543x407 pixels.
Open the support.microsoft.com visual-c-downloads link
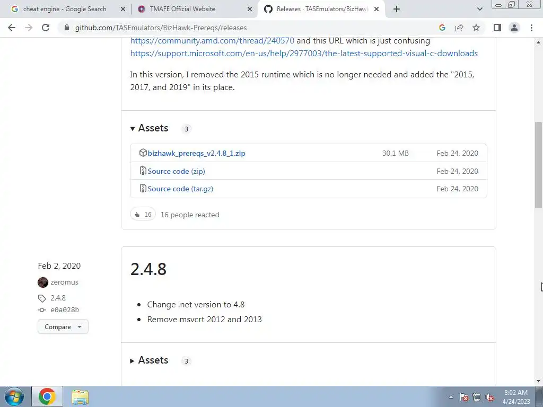pos(304,54)
